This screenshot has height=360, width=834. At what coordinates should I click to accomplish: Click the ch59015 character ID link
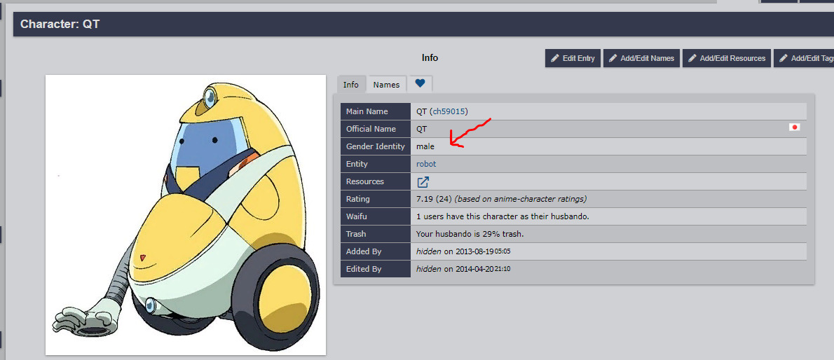(449, 111)
